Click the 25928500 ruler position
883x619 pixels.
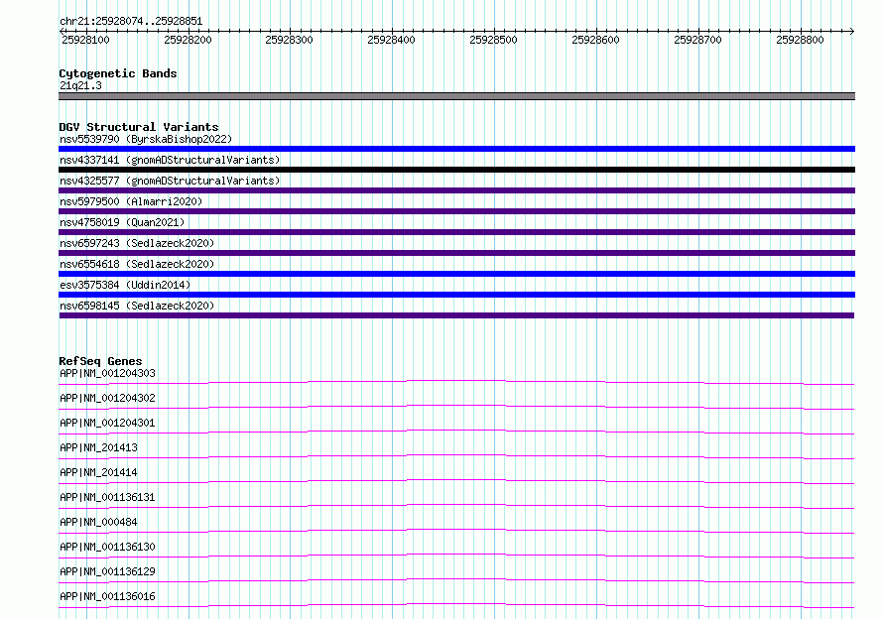493,40
